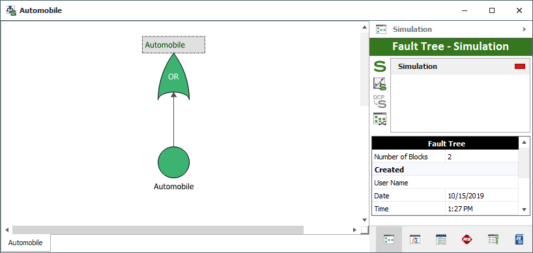Image resolution: width=533 pixels, height=253 pixels.
Task: Expand the Simulation panel chevron
Action: tap(524, 29)
